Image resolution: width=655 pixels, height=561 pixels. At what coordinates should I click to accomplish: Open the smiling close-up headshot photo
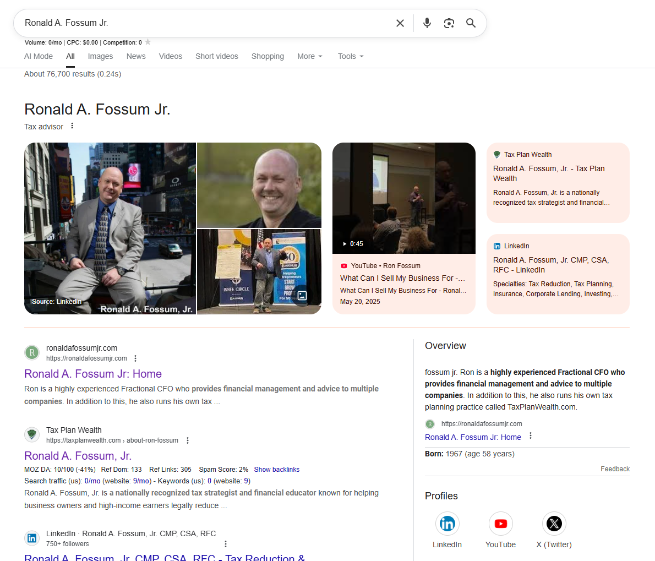point(259,185)
